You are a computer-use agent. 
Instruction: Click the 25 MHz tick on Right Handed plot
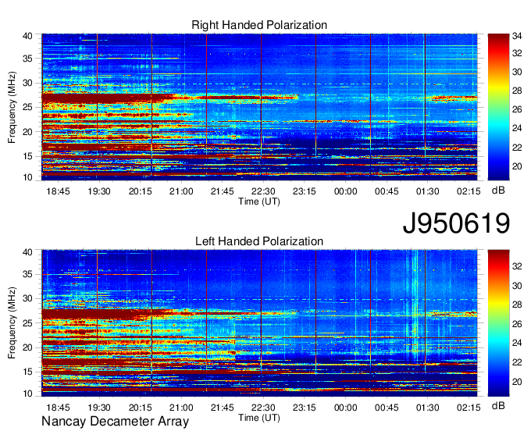pyautogui.click(x=27, y=107)
